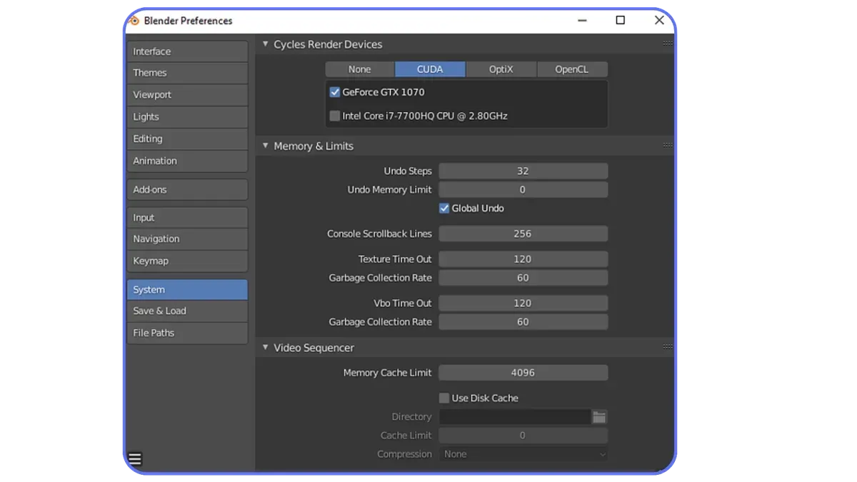
Task: Collapse the Cycles Render Devices panel
Action: pyautogui.click(x=266, y=44)
